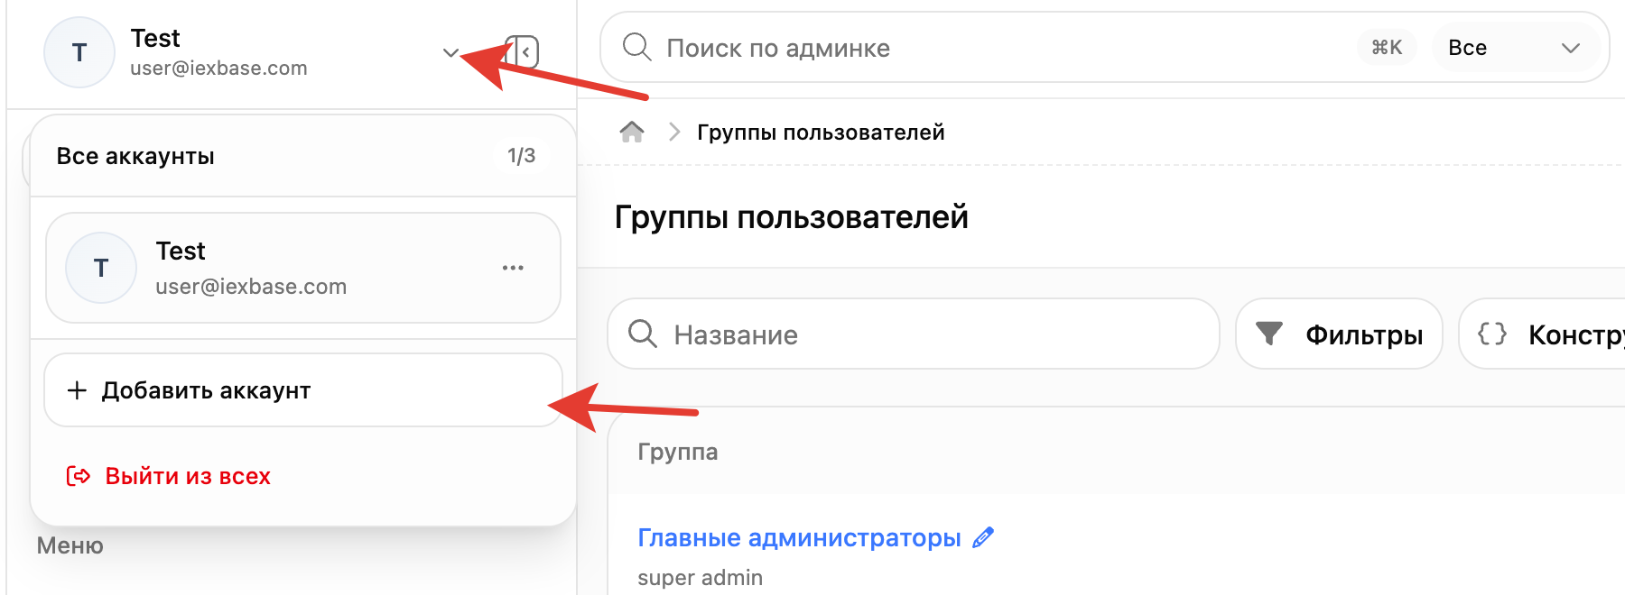Viewport: 1625px width, 595px height.
Task: Choose Добавить аккаунт
Action: [x=303, y=390]
